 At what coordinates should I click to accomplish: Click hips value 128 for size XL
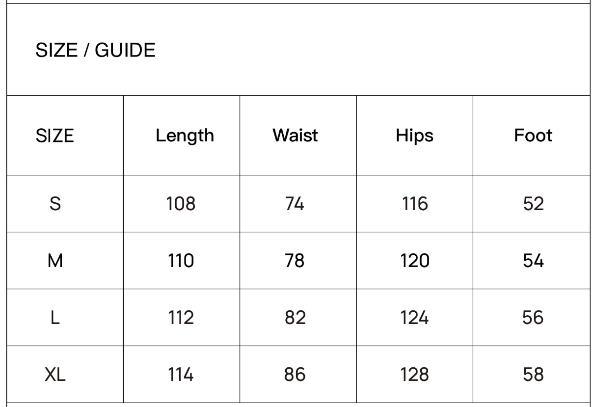415,375
